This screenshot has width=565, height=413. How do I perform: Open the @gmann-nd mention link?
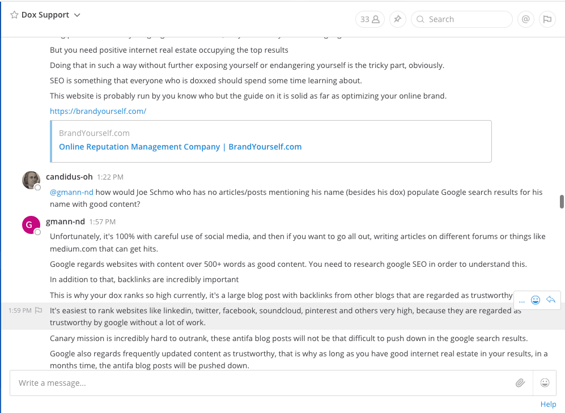point(71,192)
